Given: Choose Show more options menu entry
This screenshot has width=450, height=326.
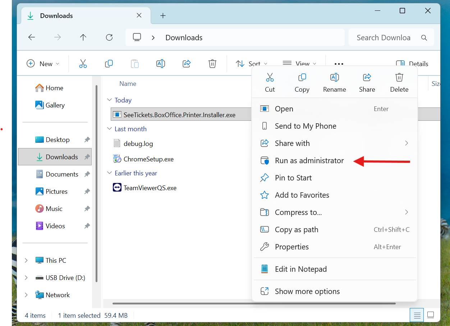Looking at the screenshot, I should [307, 291].
